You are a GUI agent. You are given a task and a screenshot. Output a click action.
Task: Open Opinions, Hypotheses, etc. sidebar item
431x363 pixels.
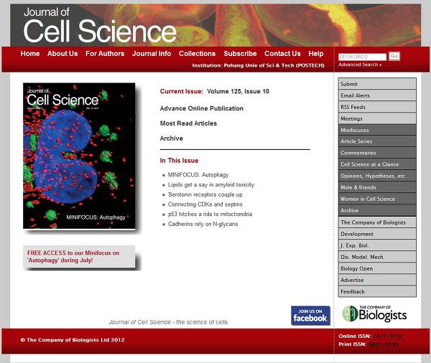coord(377,176)
